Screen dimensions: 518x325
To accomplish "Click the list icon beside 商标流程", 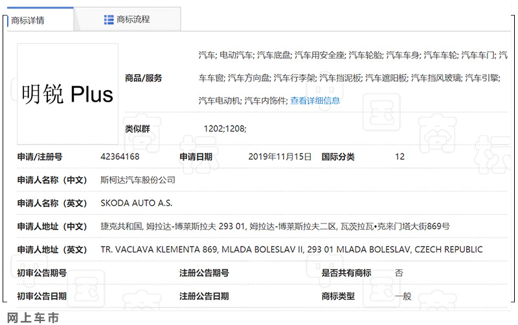I will [x=109, y=20].
